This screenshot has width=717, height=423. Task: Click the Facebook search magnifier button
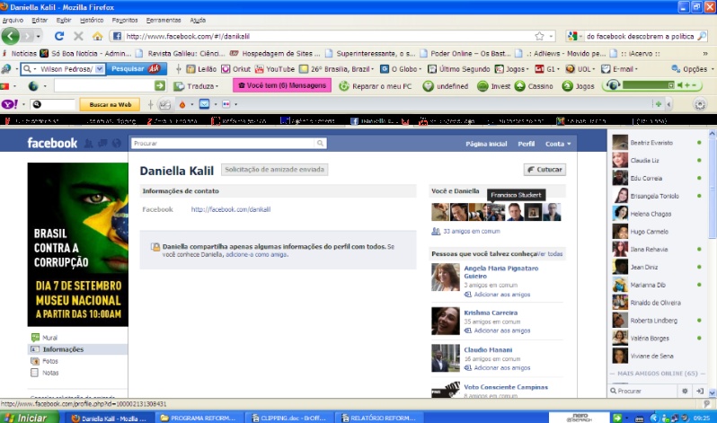pyautogui.click(x=320, y=143)
